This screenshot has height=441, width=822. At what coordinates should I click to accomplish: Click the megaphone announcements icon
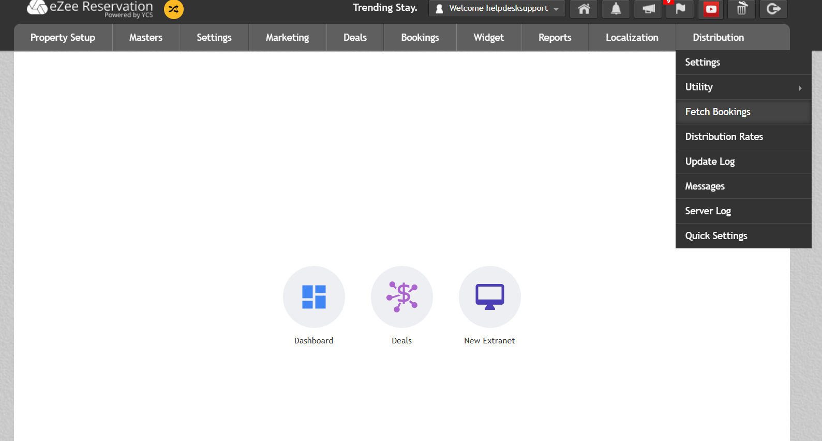coord(648,9)
